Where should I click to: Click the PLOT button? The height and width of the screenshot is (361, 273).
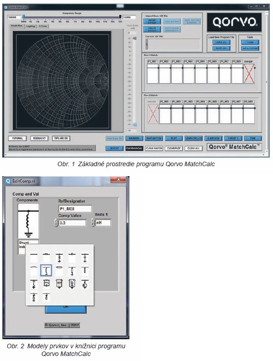tap(174, 138)
